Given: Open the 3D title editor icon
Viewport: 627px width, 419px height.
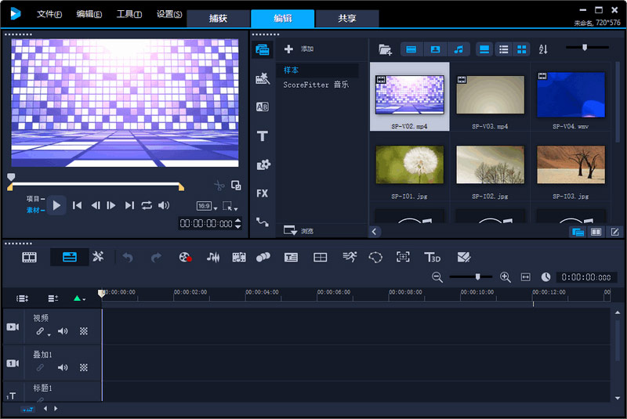Looking at the screenshot, I should coord(432,257).
